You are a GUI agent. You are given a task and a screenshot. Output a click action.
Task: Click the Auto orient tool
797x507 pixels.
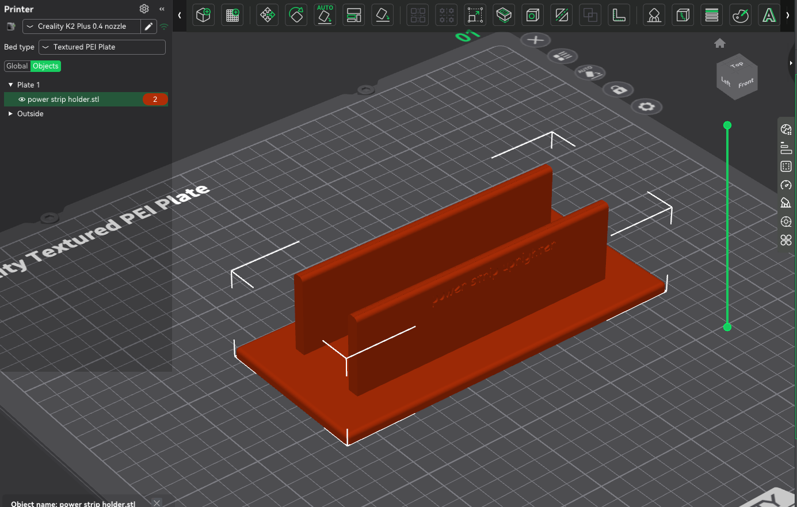pos(325,15)
